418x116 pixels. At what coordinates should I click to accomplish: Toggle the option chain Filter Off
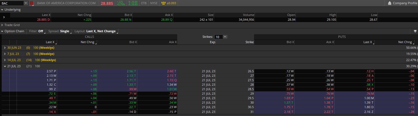point(36,31)
